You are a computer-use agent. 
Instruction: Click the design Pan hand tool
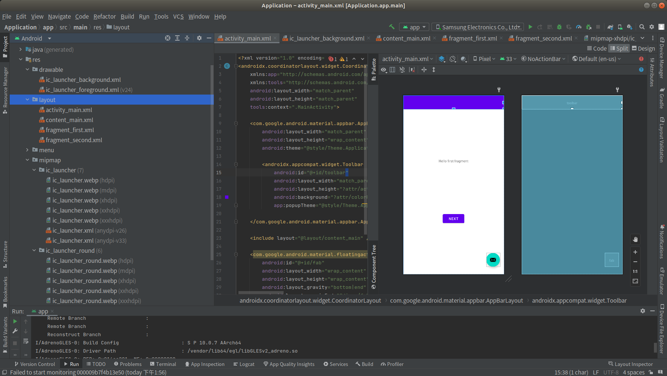635,239
